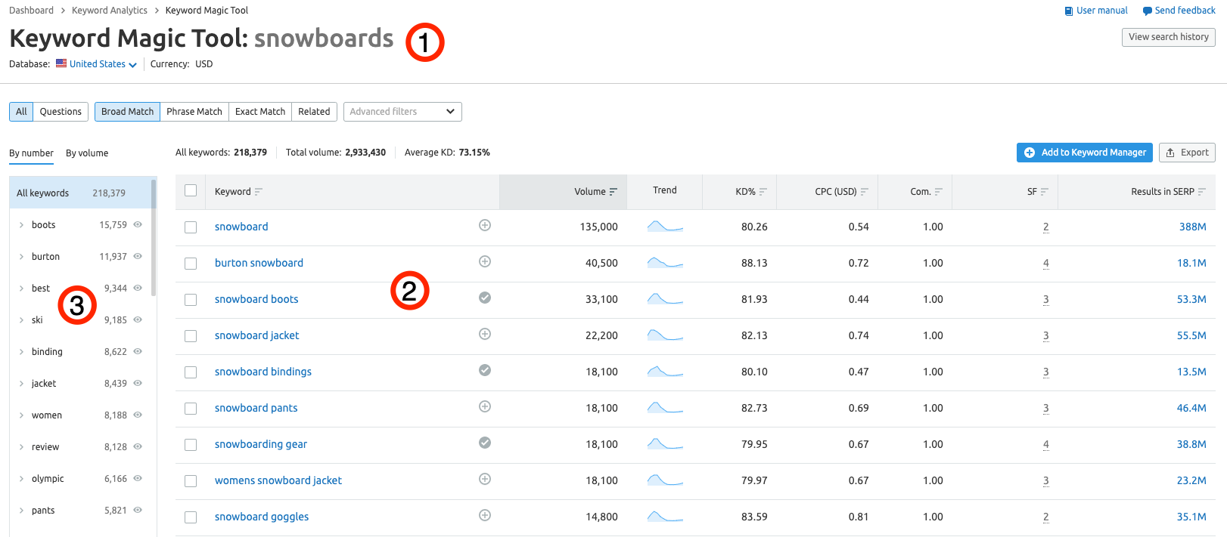Add 'snowboard goggles' via plus icon
The image size is (1227, 537).
point(485,515)
